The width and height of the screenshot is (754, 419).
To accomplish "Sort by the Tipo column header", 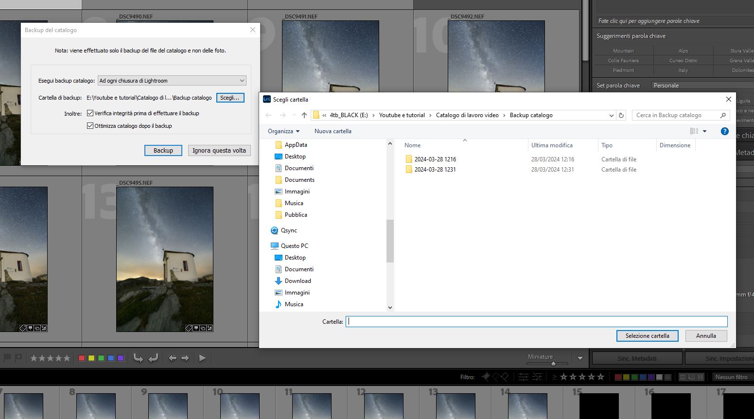I will tap(607, 145).
